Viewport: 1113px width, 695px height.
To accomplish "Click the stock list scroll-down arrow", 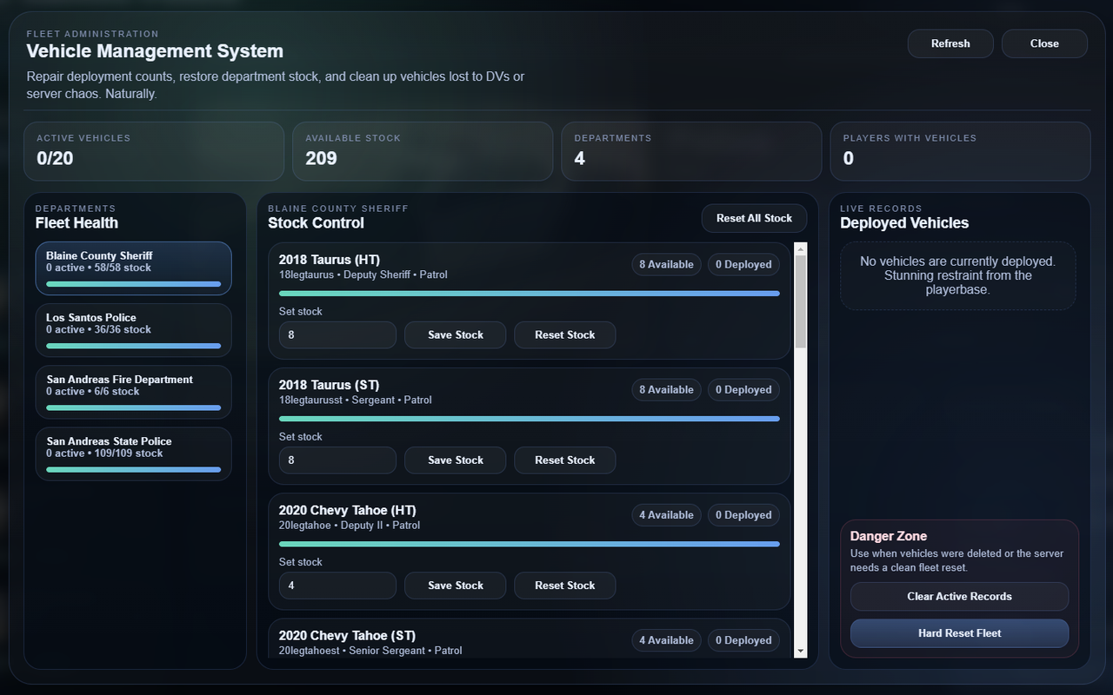I will click(801, 651).
